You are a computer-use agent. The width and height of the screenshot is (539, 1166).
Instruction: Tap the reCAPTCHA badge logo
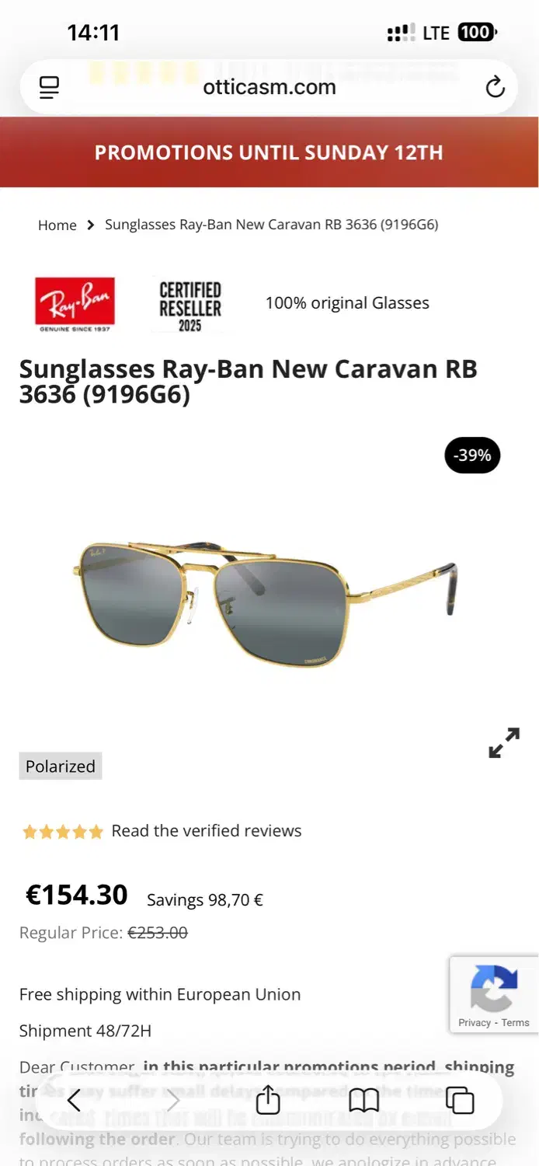tap(493, 988)
